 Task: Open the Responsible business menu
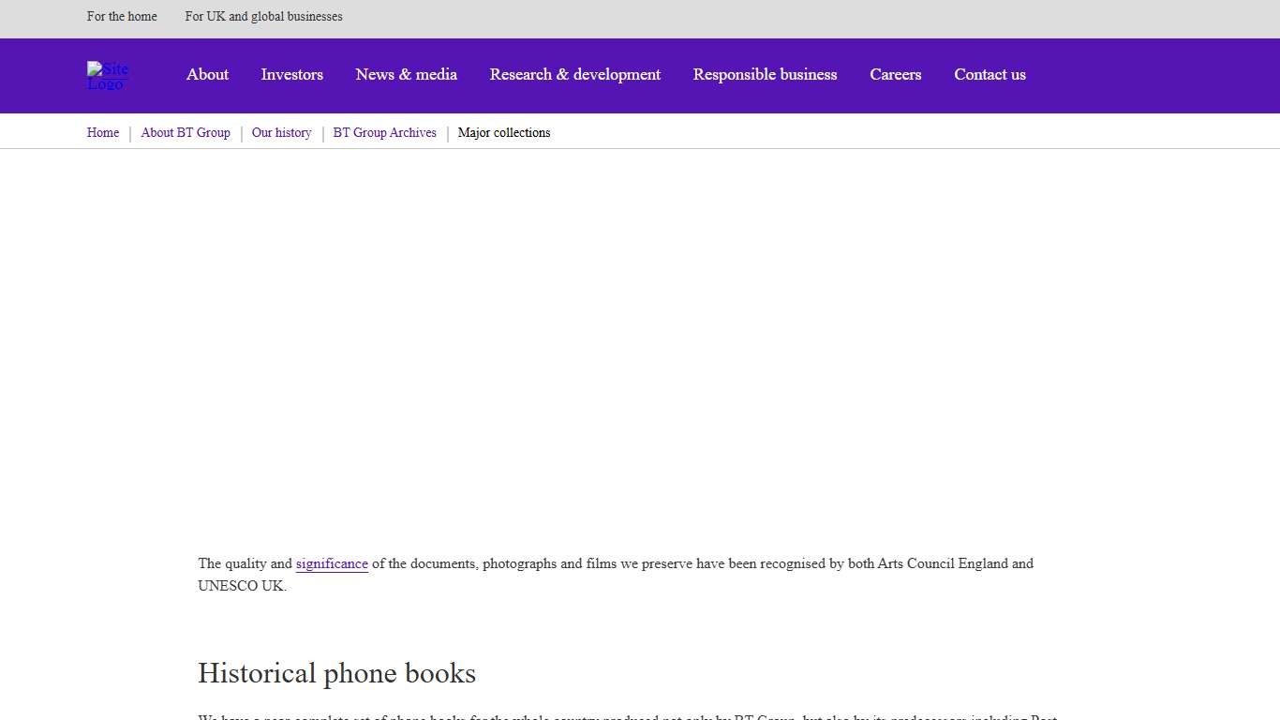pos(765,75)
